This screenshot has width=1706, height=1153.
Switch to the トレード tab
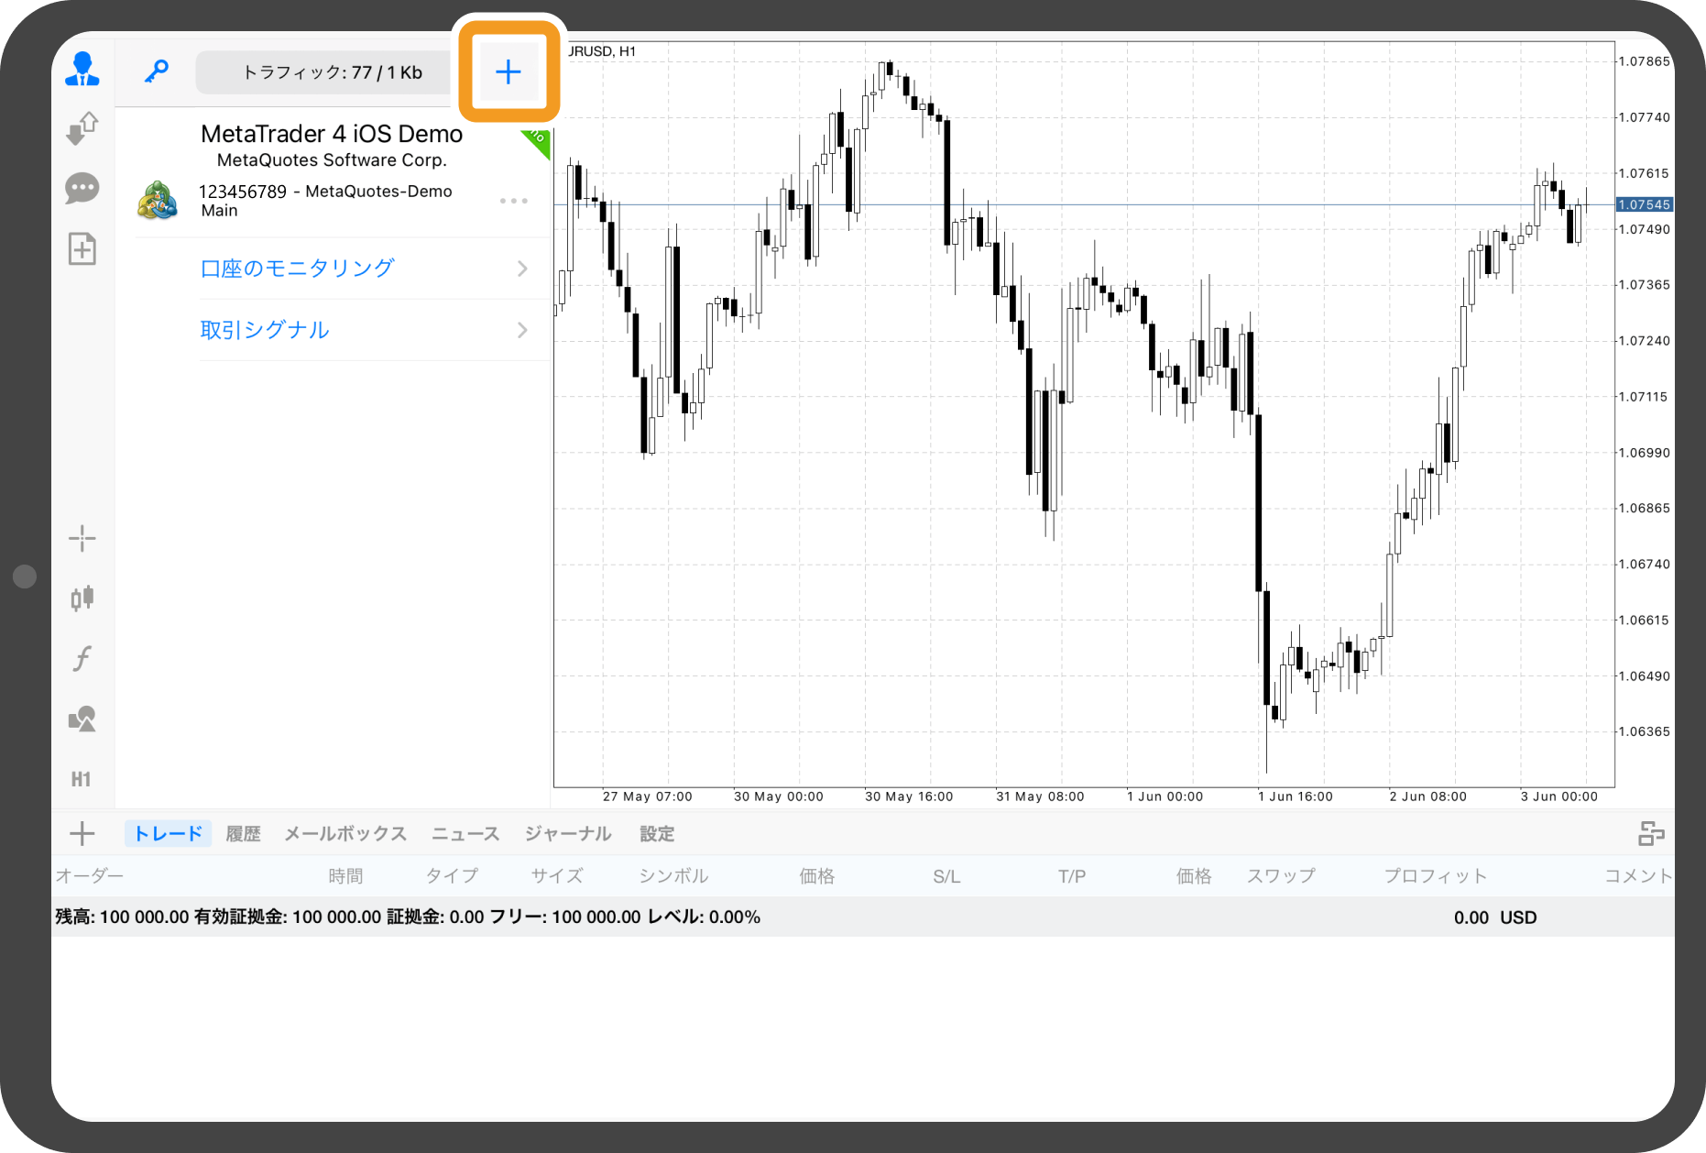pyautogui.click(x=169, y=833)
